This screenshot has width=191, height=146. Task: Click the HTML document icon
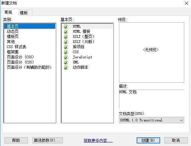coord(66,27)
